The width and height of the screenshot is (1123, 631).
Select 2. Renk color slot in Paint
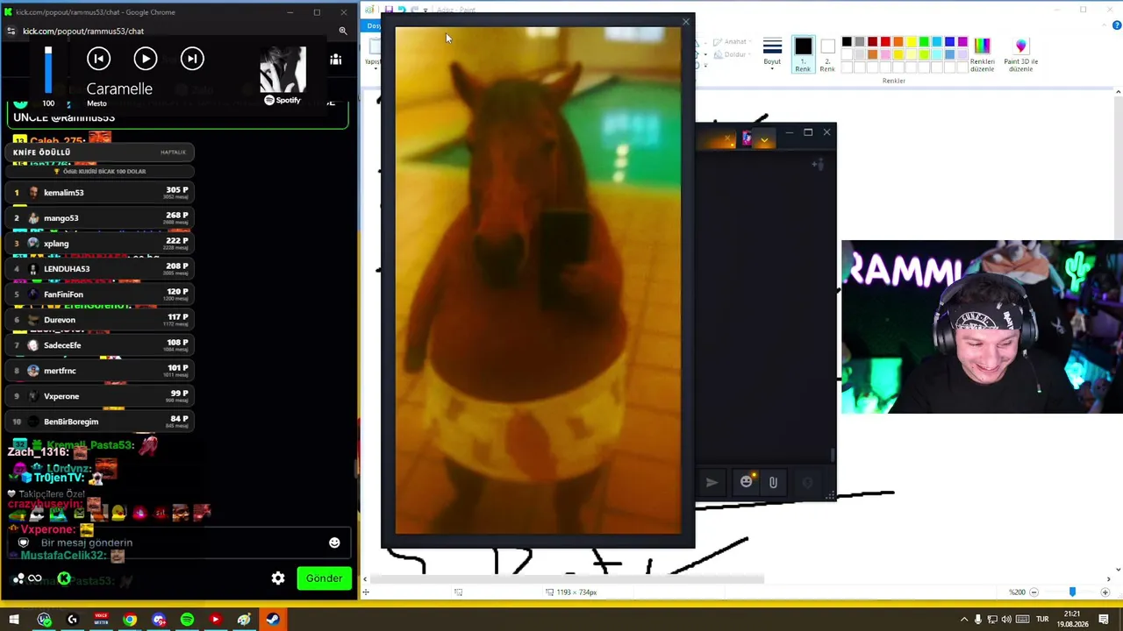[827, 54]
